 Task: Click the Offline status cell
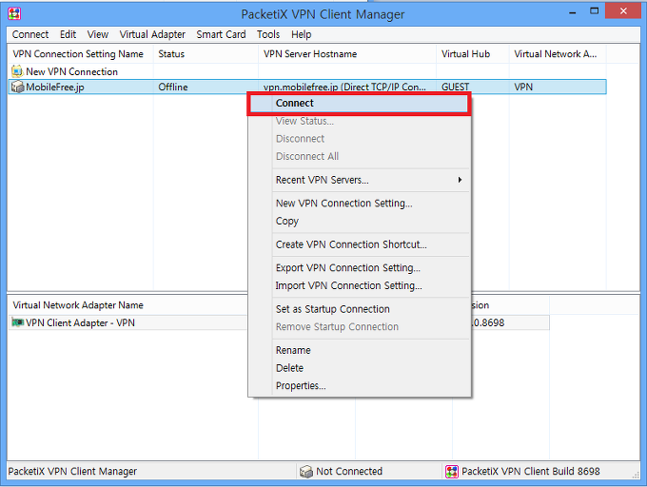coord(173,87)
